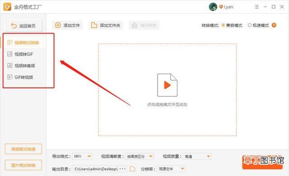289x176 pixels.
Task: Click the trash bin icon of 清空列表
Action: pos(135,25)
